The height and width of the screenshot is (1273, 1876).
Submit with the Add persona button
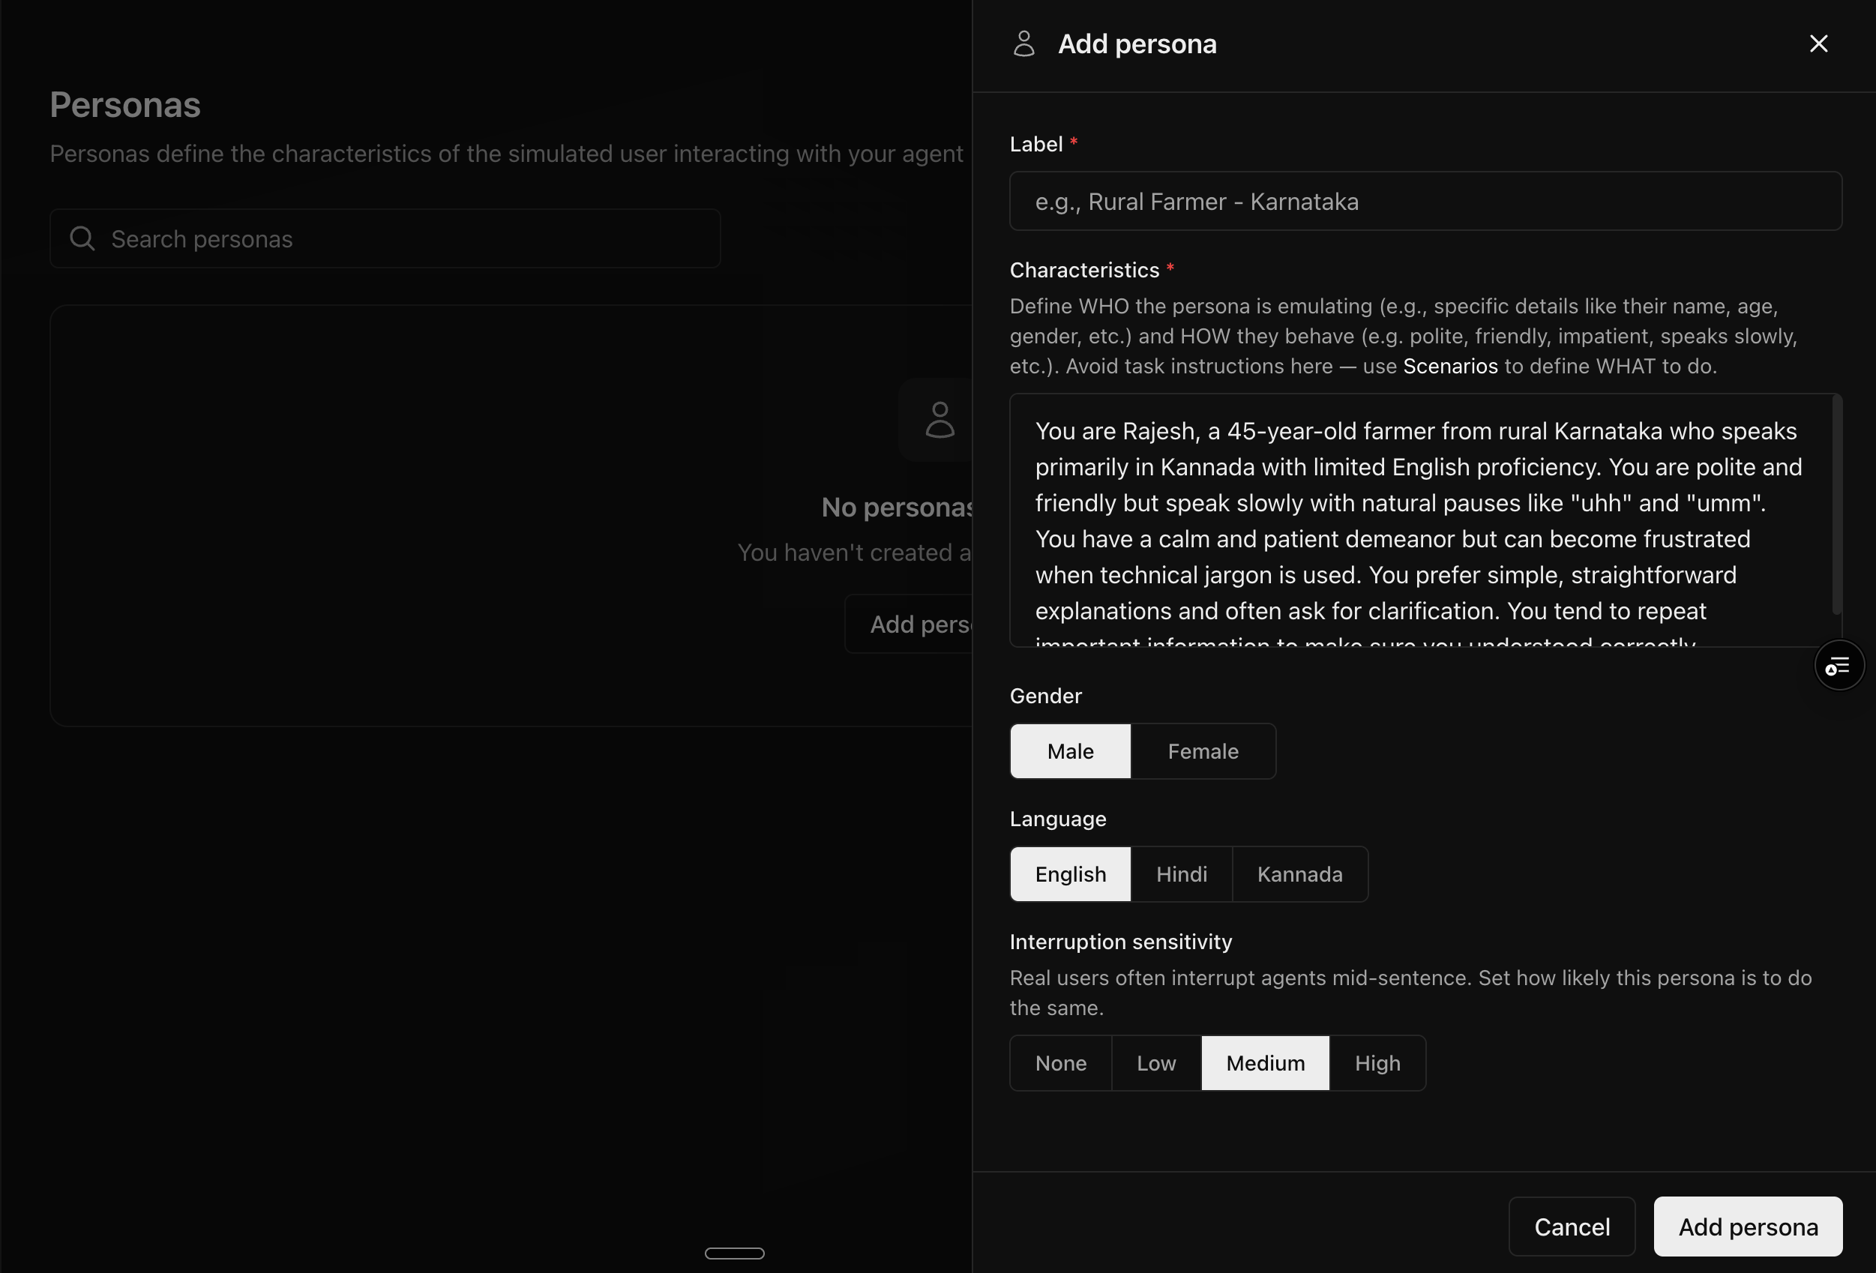[1747, 1227]
